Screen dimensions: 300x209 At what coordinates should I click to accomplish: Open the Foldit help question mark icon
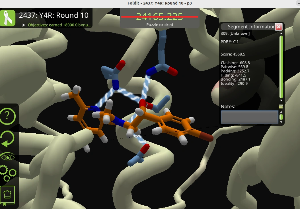coord(8,116)
